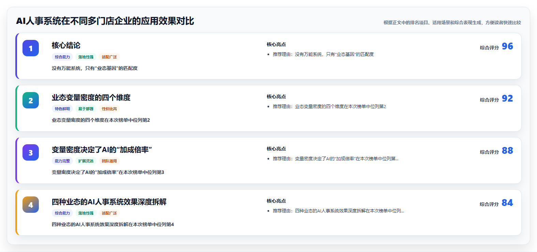Screen dimensions: 537x252
Task: Click the score value 84
Action: tap(507, 203)
